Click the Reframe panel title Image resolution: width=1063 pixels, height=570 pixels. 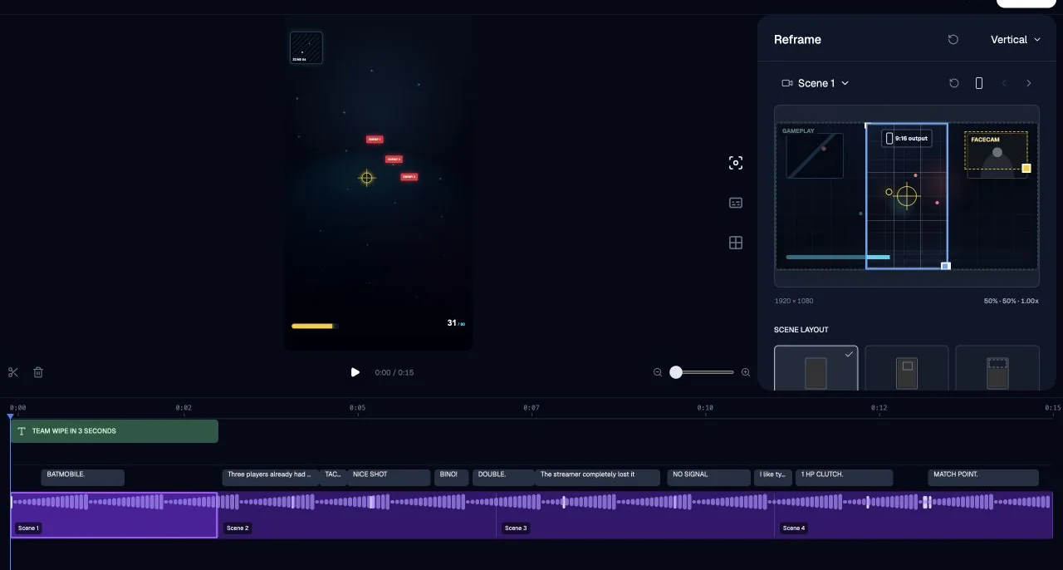pyautogui.click(x=797, y=39)
